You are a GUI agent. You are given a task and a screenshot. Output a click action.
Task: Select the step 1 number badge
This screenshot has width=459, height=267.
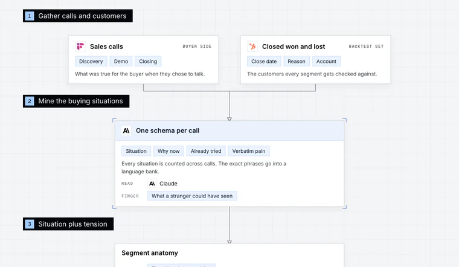point(30,16)
